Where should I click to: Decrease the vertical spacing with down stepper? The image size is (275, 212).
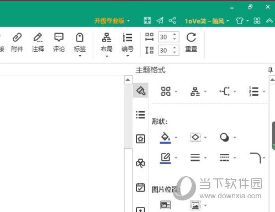point(174,52)
